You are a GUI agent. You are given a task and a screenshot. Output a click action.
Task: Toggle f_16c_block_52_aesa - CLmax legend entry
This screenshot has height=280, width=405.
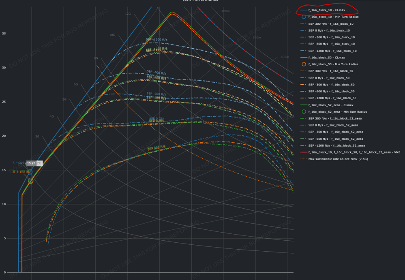(327, 105)
